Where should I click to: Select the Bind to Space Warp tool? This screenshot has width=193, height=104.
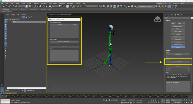pyautogui.click(x=16, y=6)
